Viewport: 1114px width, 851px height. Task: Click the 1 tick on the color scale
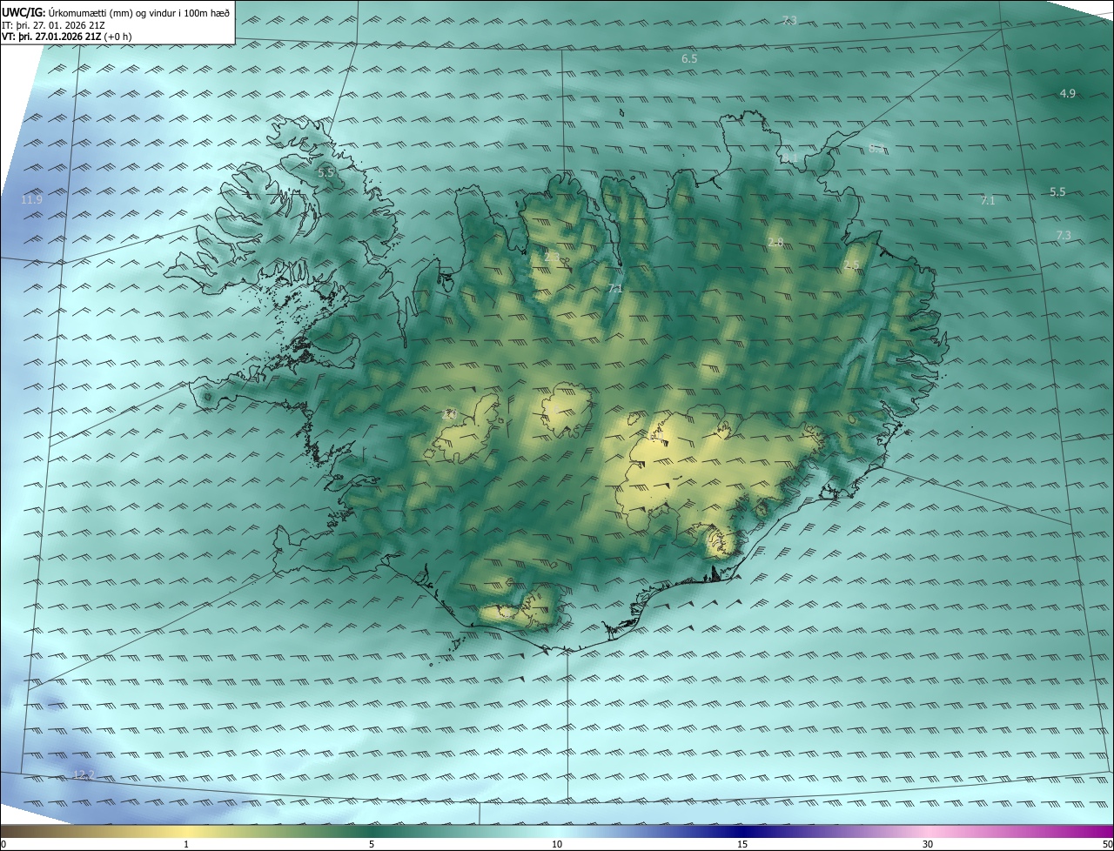pos(186,844)
